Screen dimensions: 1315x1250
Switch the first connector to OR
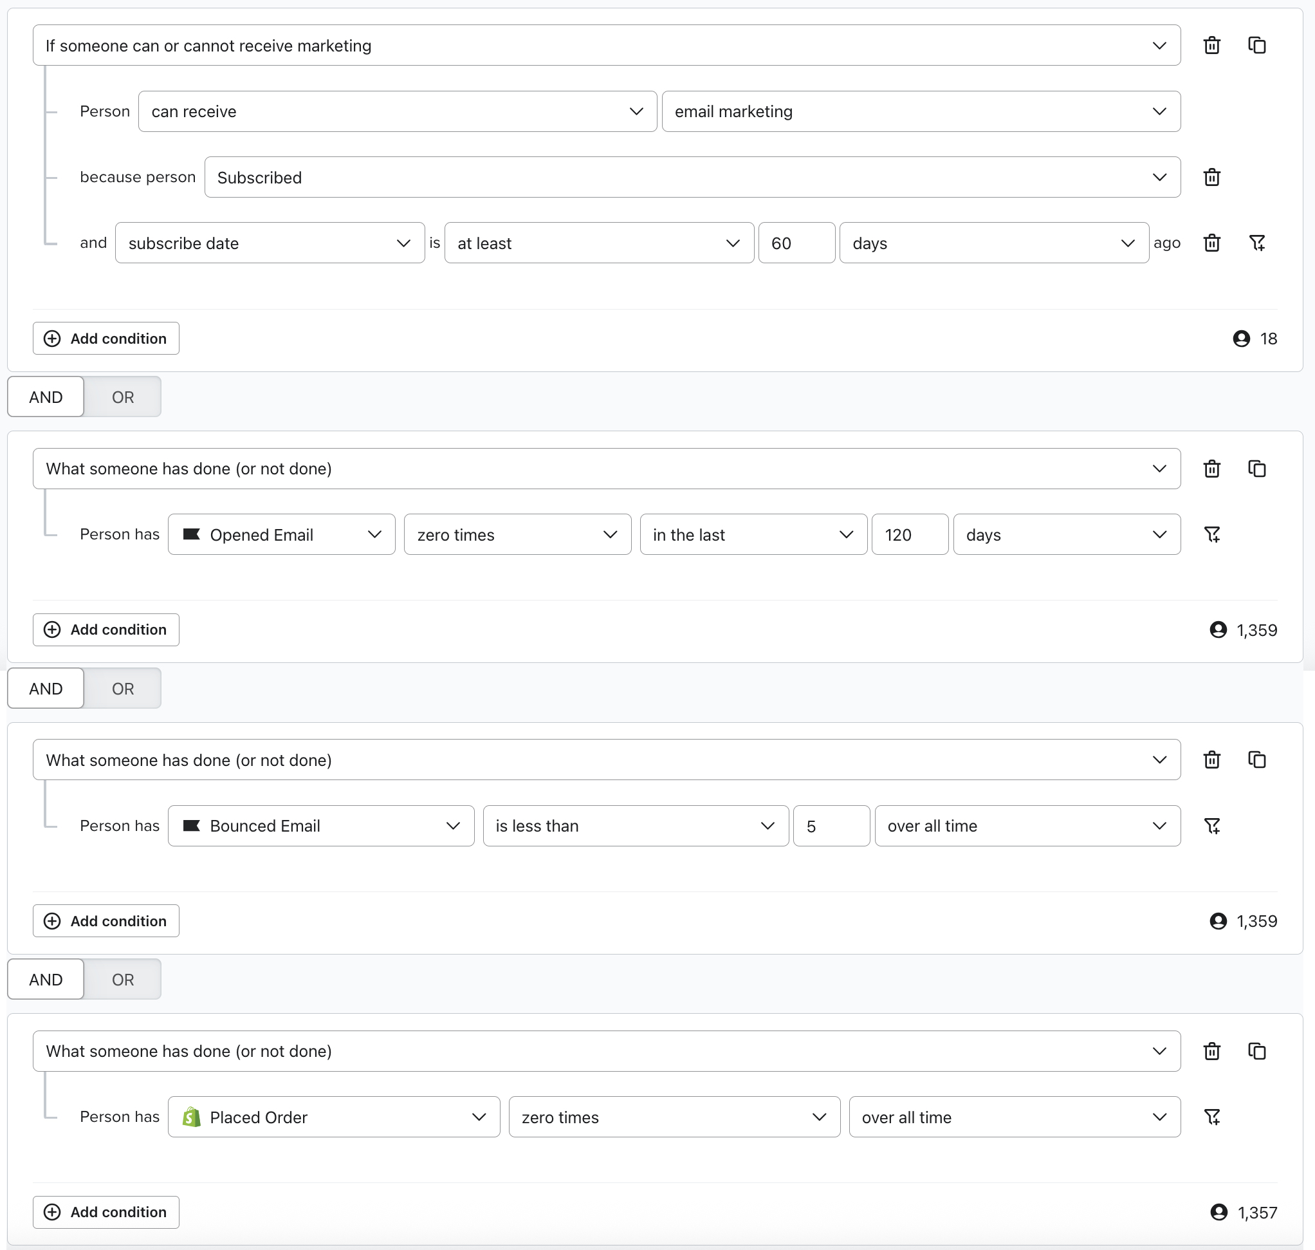[122, 397]
